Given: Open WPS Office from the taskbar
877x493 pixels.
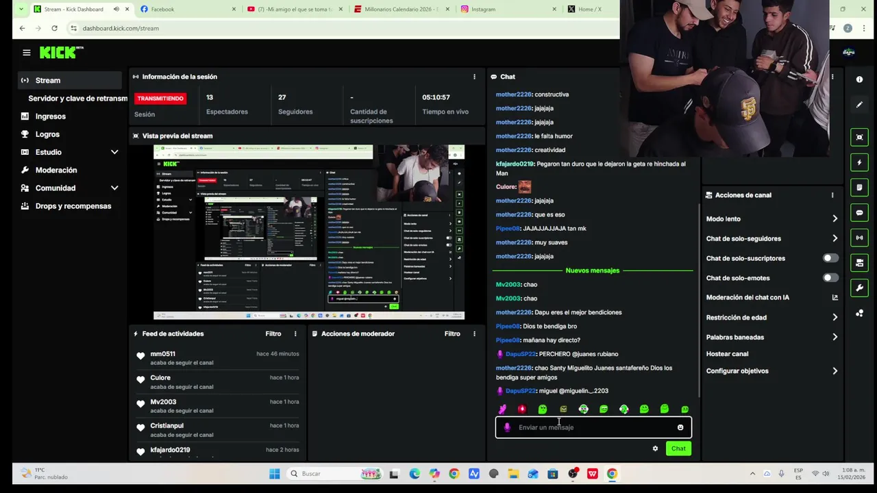Looking at the screenshot, I should pyautogui.click(x=592, y=474).
